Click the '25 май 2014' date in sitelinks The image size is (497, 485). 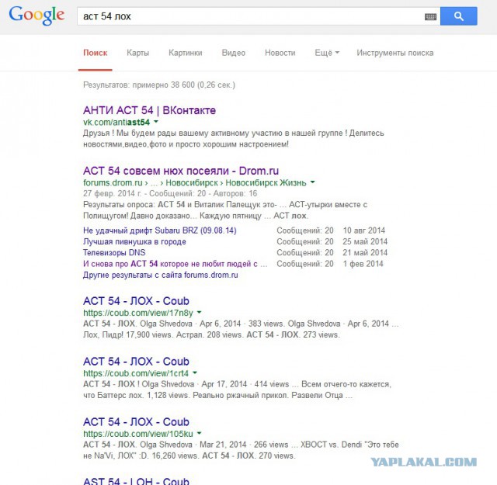pos(365,241)
